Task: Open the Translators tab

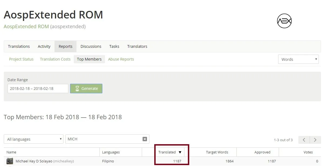Action: [x=137, y=46]
